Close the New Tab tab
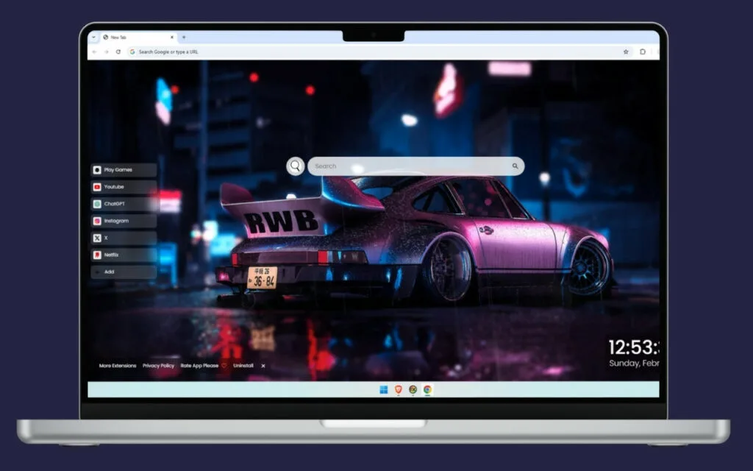 click(x=172, y=37)
